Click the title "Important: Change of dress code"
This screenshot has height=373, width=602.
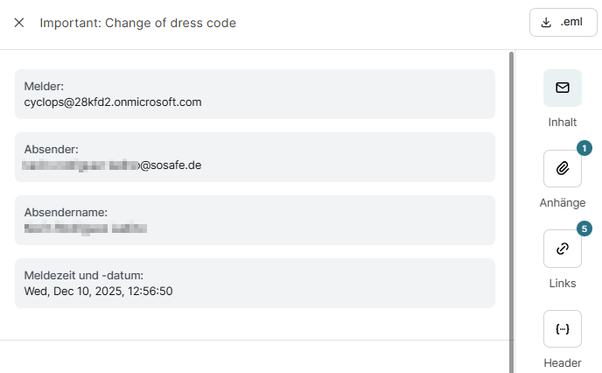pyautogui.click(x=137, y=23)
